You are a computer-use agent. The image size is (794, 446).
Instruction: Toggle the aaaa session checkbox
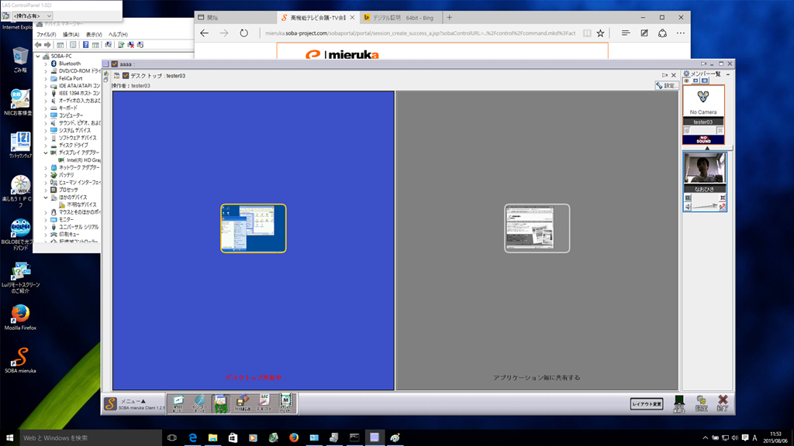pos(115,64)
